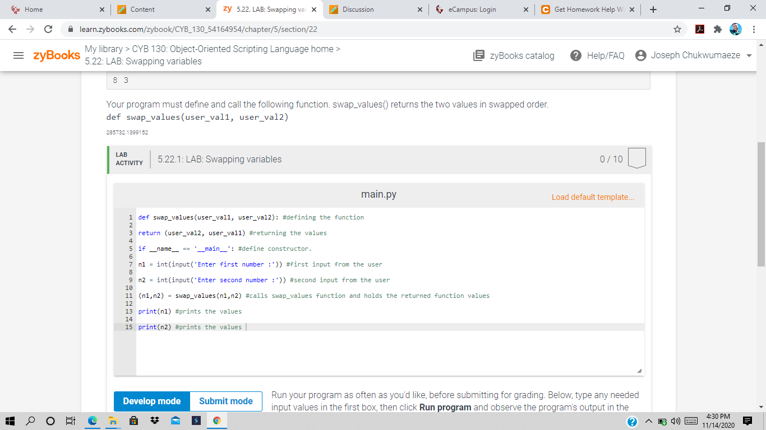This screenshot has width=766, height=430.
Task: Open File Explorer from the taskbar
Action: click(113, 420)
